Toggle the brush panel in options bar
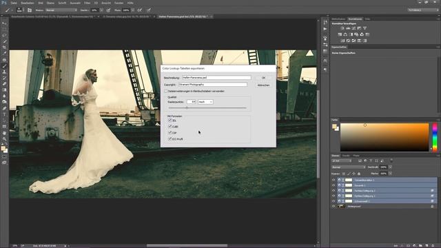Viewport: 441px width, 248px height. 30,10
